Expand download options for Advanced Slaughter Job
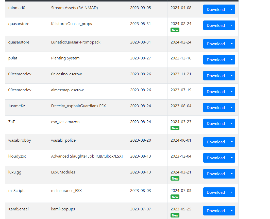 [x=232, y=158]
